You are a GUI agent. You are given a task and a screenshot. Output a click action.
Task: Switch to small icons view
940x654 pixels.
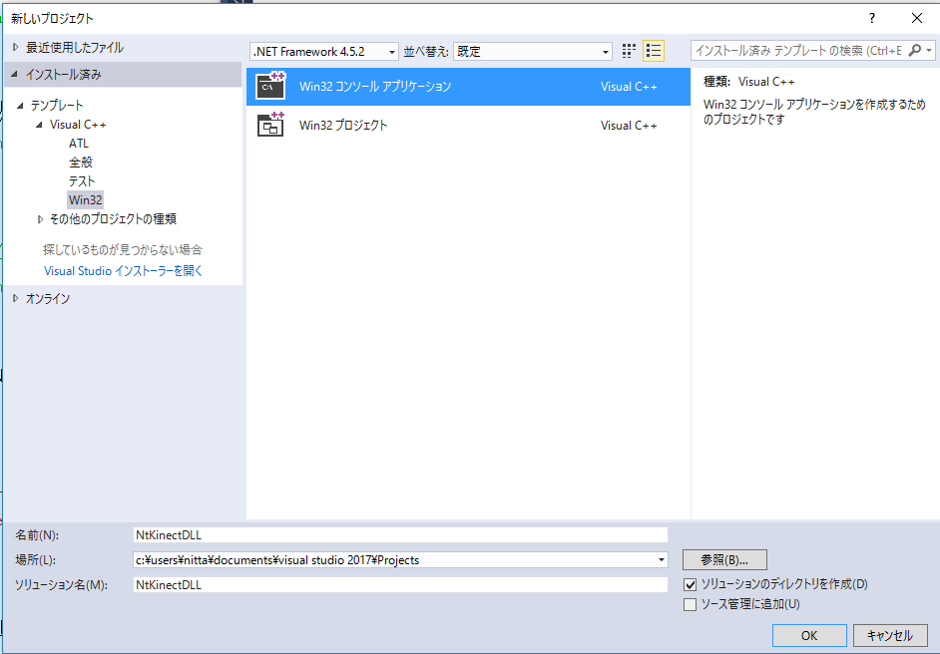coord(629,51)
